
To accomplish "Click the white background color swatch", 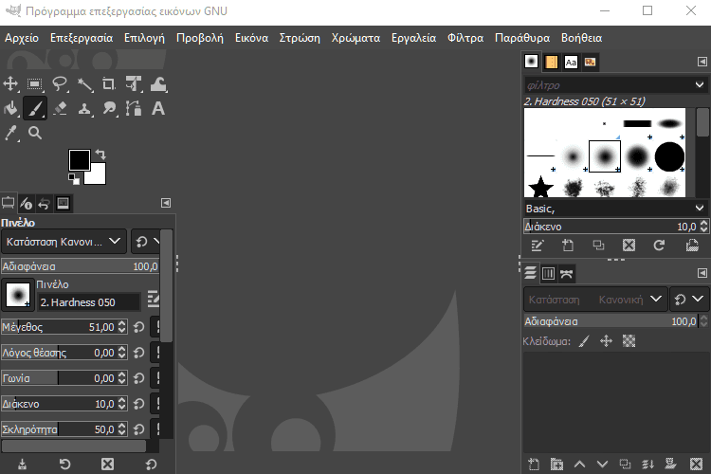I will tap(98, 176).
